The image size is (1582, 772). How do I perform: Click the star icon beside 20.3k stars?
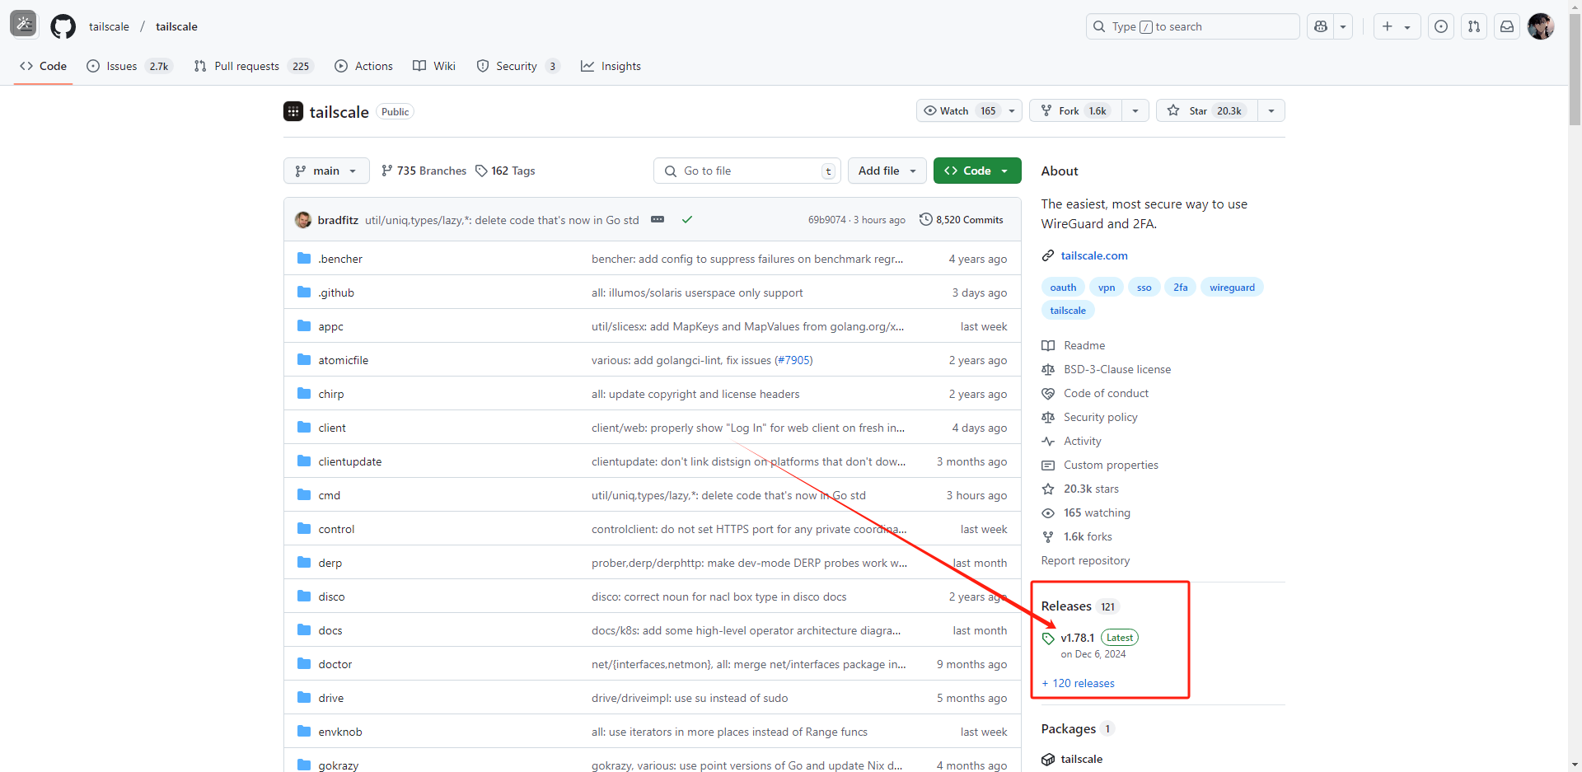[1048, 489]
